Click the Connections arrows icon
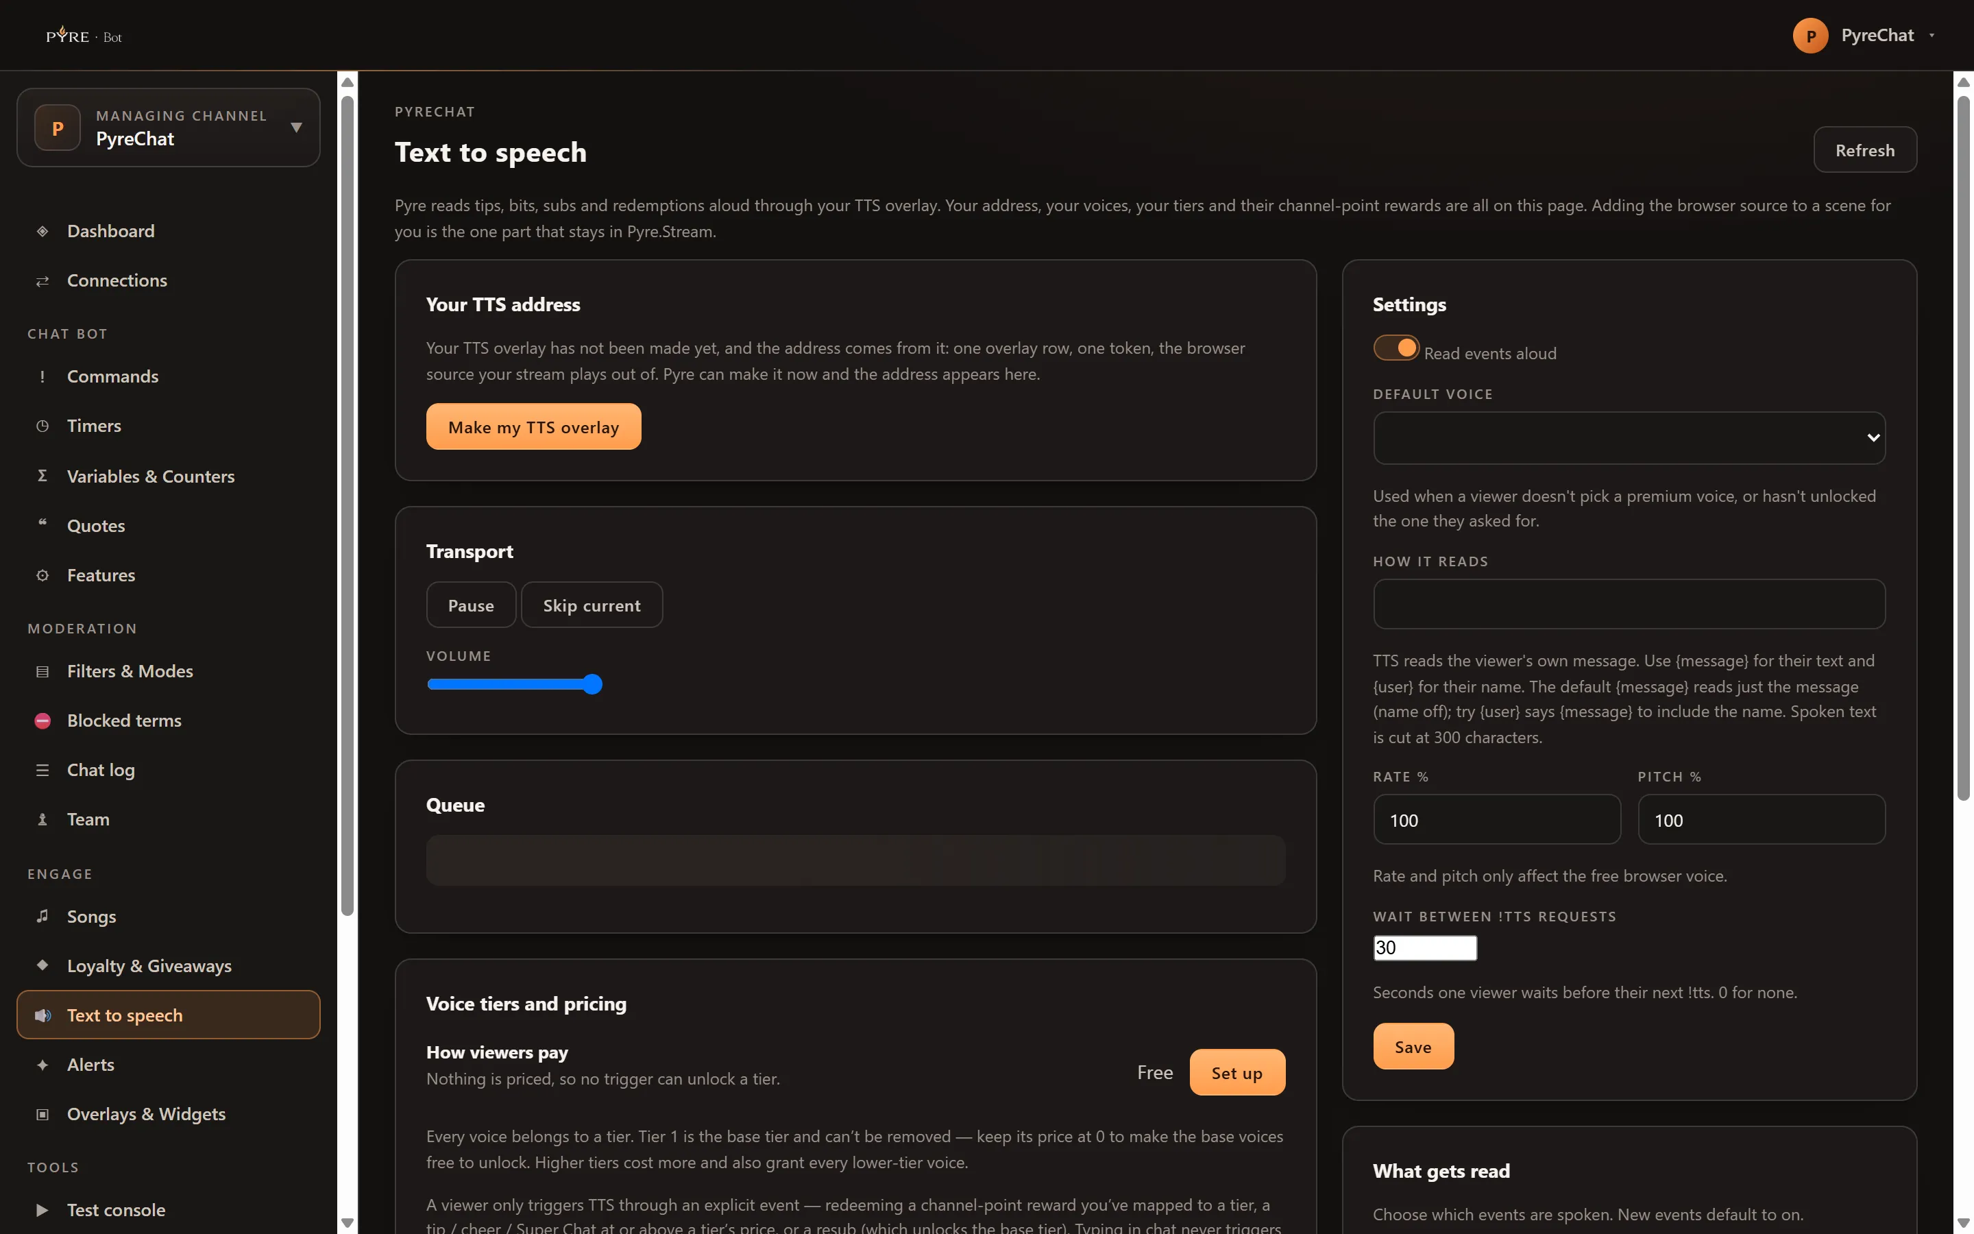The height and width of the screenshot is (1234, 1974). pyautogui.click(x=42, y=281)
